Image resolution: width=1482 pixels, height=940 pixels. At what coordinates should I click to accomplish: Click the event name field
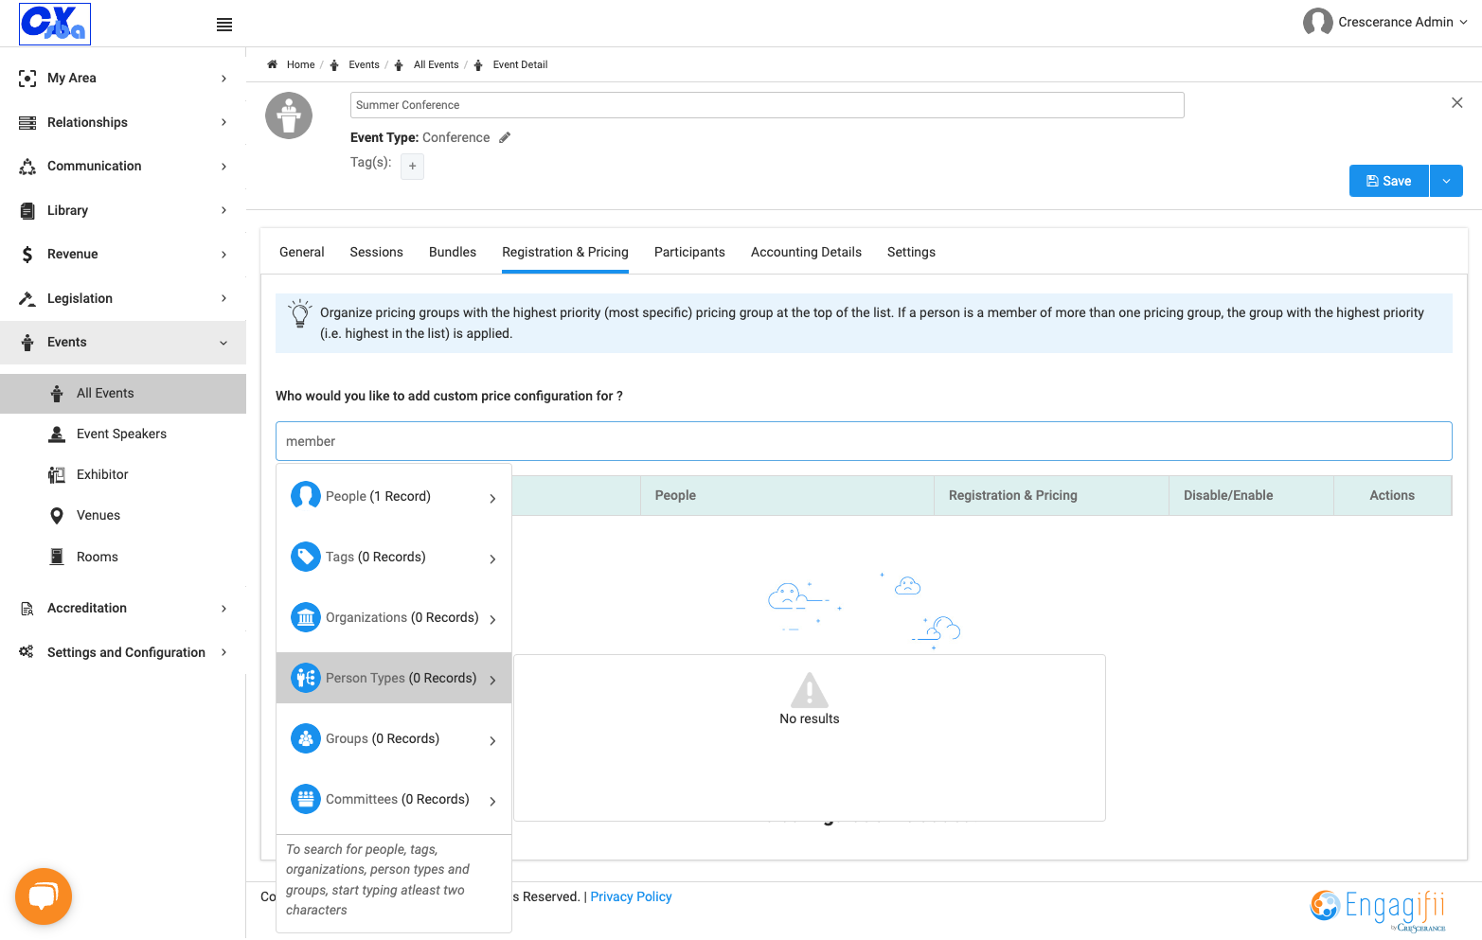pos(767,105)
